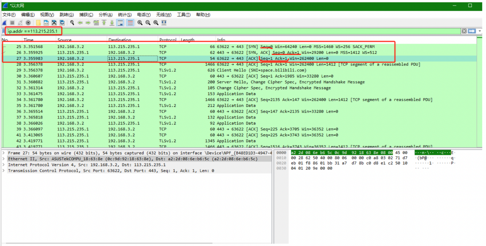Viewport: 486px width, 246px height.
Task: Select packet 31 Server Hello row
Action: pos(239,82)
